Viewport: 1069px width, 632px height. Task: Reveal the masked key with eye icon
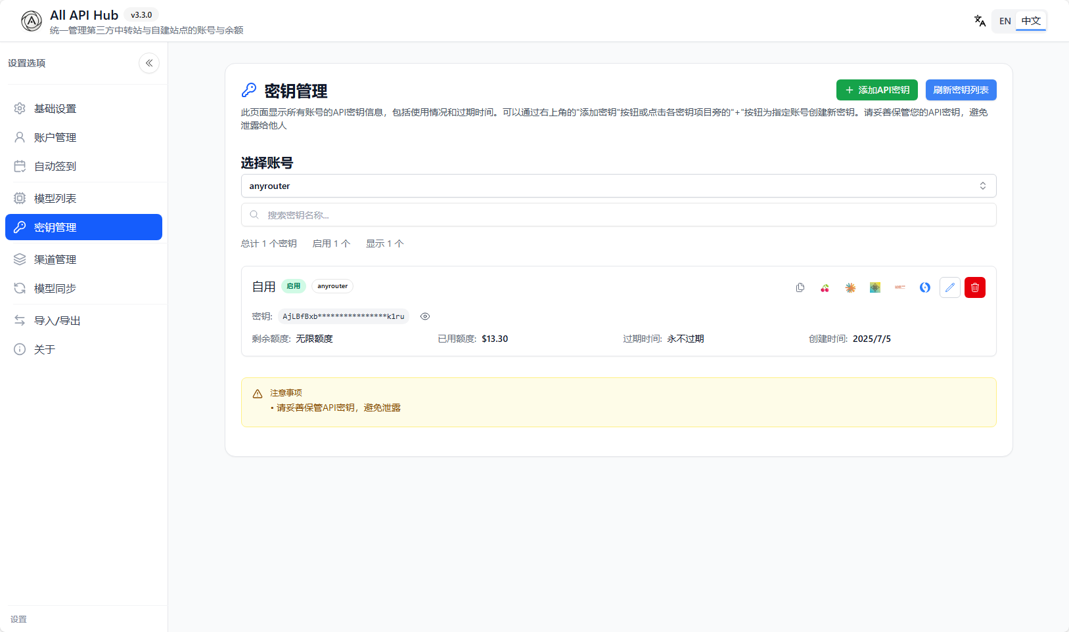pyautogui.click(x=425, y=316)
